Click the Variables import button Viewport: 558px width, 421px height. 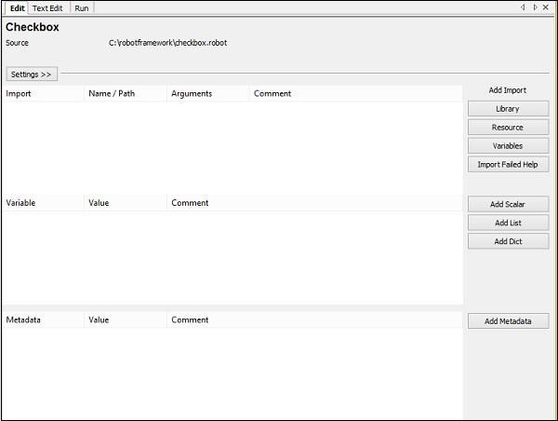tap(508, 146)
